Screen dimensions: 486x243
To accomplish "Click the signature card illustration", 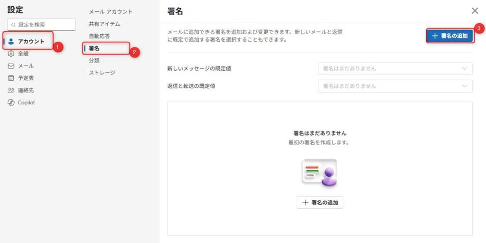I will click(319, 173).
